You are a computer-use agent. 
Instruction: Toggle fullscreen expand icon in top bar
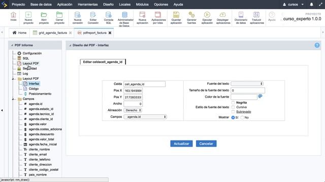(x=320, y=5)
